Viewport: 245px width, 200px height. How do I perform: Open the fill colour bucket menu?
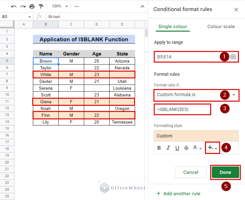point(212,148)
